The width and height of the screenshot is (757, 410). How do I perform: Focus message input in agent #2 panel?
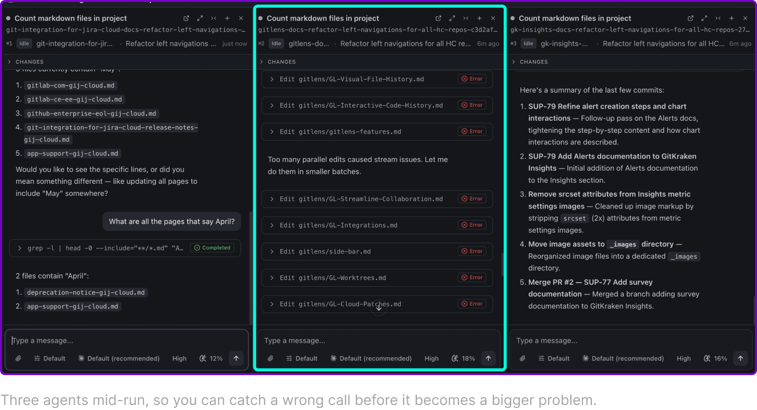click(x=379, y=341)
